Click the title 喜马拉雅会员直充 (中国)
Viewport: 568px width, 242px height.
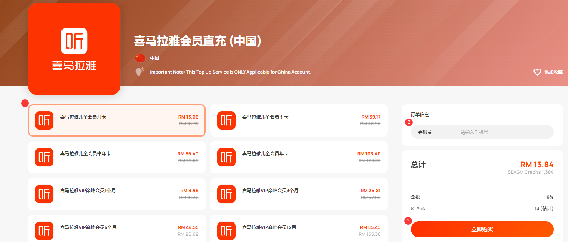pyautogui.click(x=198, y=41)
